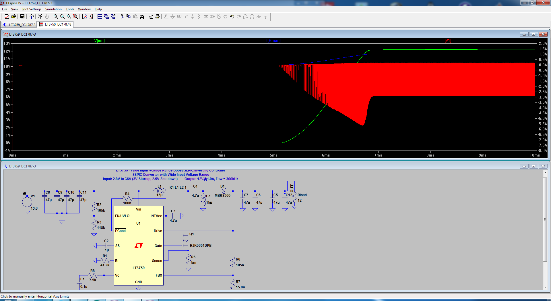Open a file with the folder icon
The width and height of the screenshot is (551, 301).
(13, 17)
